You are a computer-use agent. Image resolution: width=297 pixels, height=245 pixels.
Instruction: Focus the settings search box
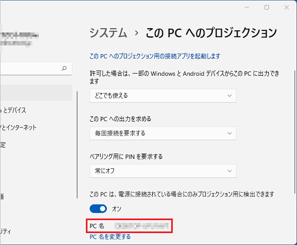[x=36, y=68]
